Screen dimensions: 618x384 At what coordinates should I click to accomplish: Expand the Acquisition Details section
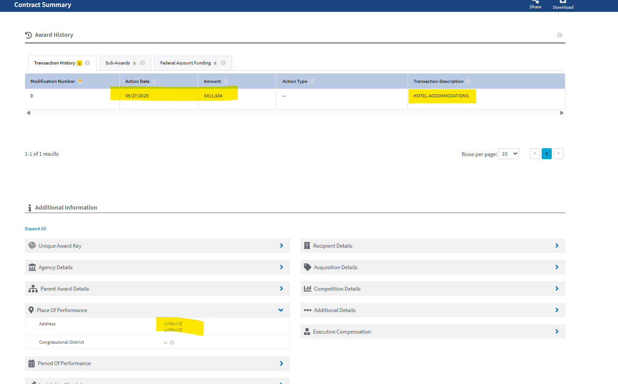tap(432, 267)
